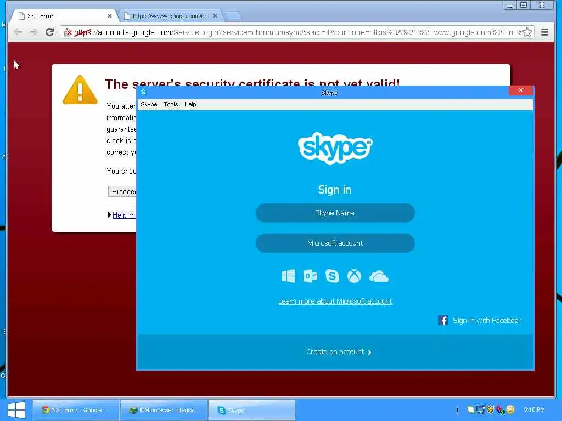
Task: Click the OneDrive cloud icon in Skype
Action: pos(379,276)
